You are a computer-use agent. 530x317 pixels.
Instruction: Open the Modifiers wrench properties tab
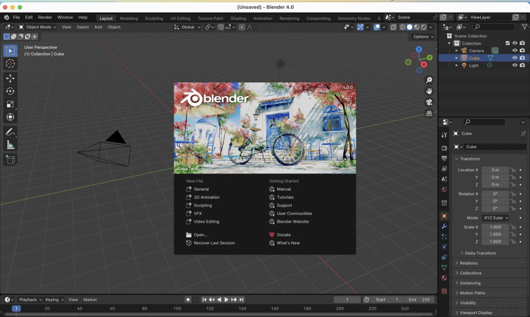[444, 226]
